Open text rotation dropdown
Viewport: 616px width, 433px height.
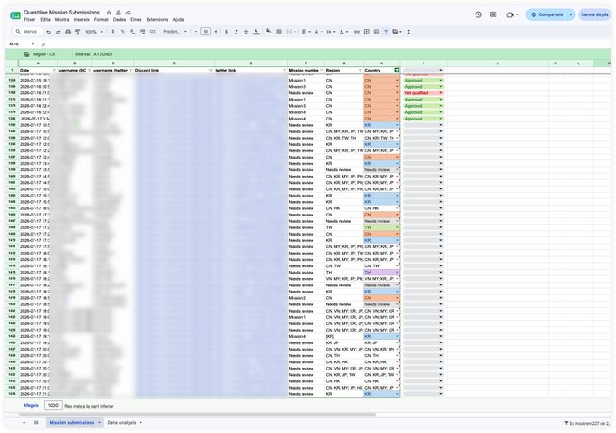click(343, 32)
